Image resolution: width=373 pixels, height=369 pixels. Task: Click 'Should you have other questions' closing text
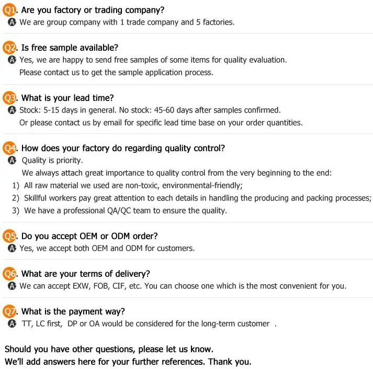(x=109, y=349)
